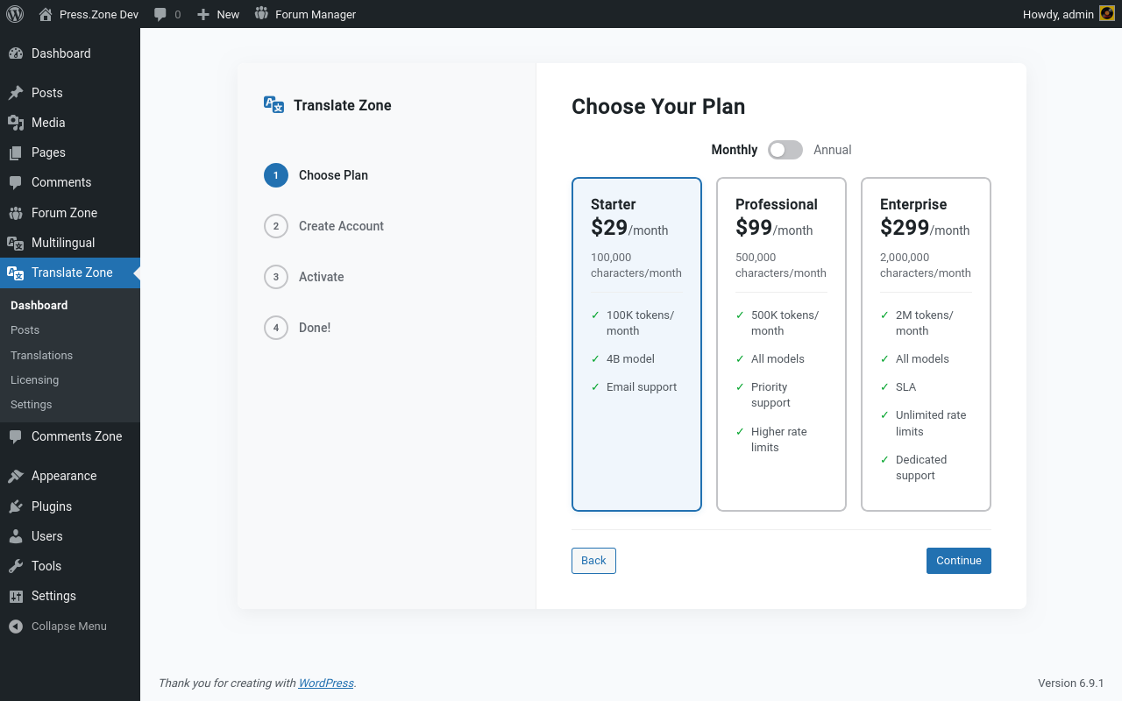Viewport: 1122px width, 701px height.
Task: Click the Version 6.9.1 footer text
Action: tap(1070, 683)
